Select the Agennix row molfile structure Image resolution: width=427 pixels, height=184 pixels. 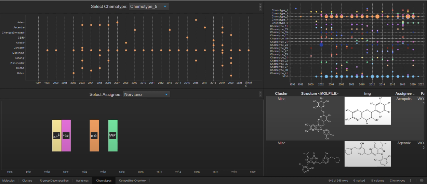[x=320, y=162]
